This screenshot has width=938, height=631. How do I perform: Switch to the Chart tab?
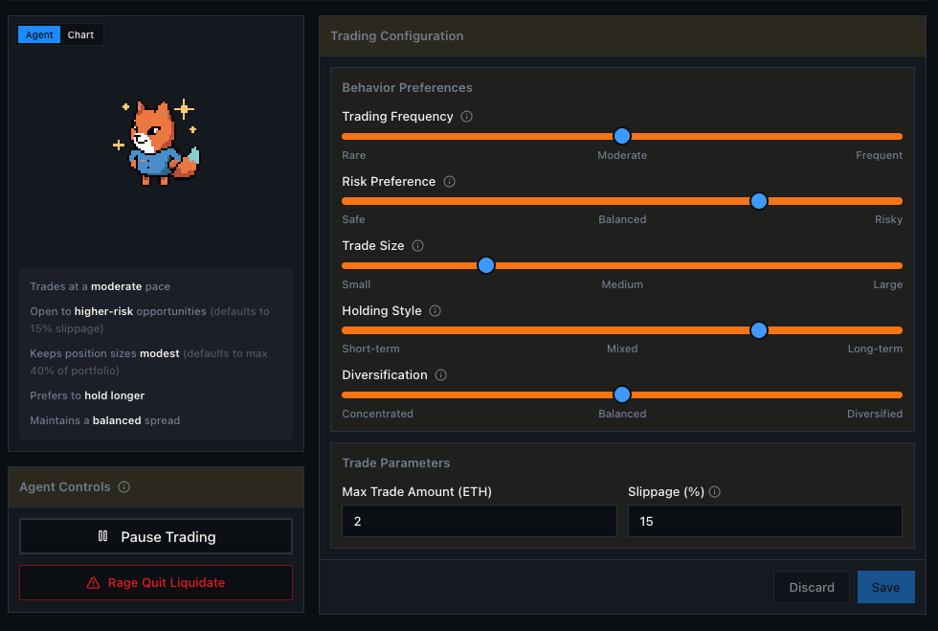(80, 34)
